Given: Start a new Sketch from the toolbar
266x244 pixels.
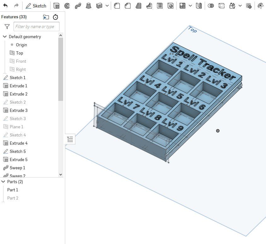Looking at the screenshot, I should tap(36, 6).
